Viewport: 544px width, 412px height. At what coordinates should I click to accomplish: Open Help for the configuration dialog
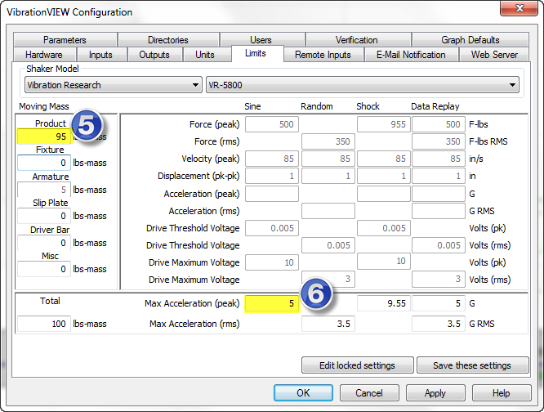coord(501,393)
